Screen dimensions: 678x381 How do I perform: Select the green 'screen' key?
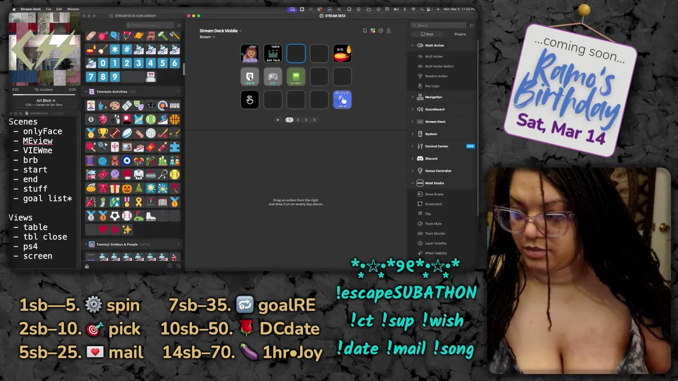click(296, 77)
